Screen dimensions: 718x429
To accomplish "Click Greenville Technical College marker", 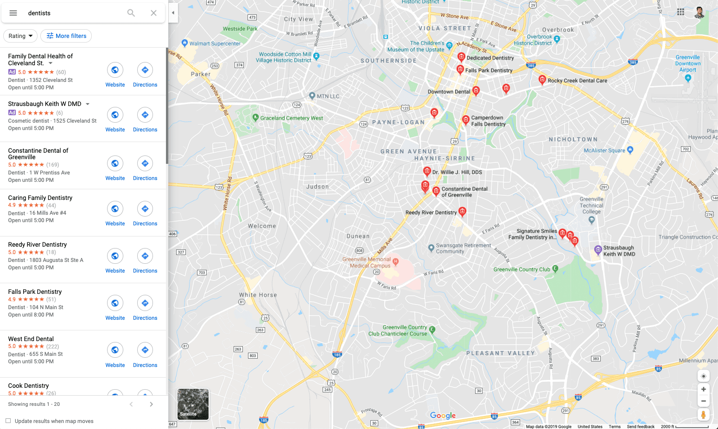I will 591,220.
